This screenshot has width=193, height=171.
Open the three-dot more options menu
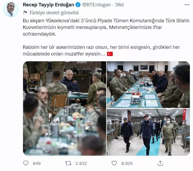click(x=187, y=5)
